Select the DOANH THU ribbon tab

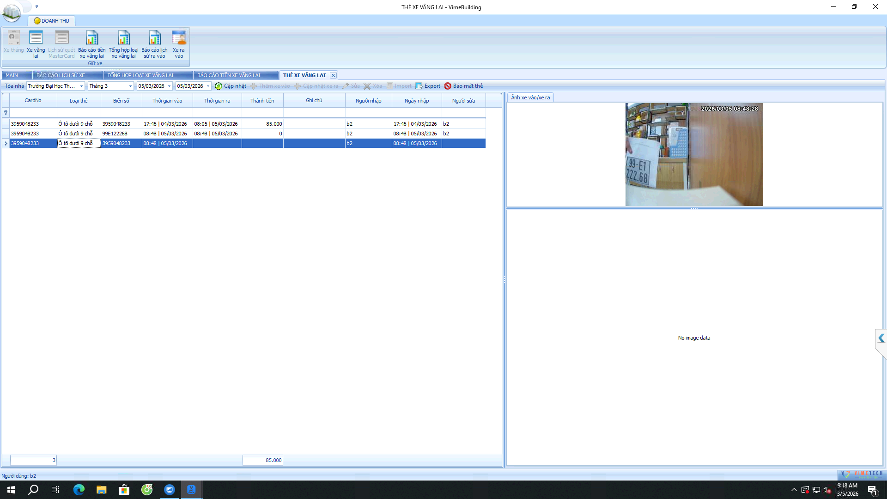52,21
